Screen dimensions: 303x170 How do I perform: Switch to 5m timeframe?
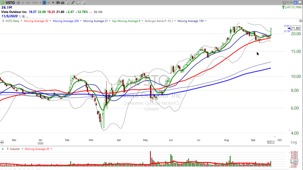click(x=28, y=3)
